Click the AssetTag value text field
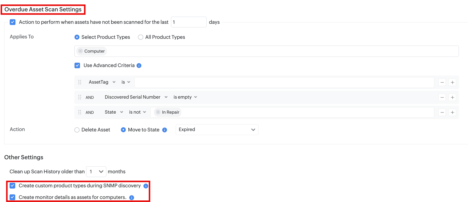Image resolution: width=468 pixels, height=202 pixels. pyautogui.click(x=284, y=82)
